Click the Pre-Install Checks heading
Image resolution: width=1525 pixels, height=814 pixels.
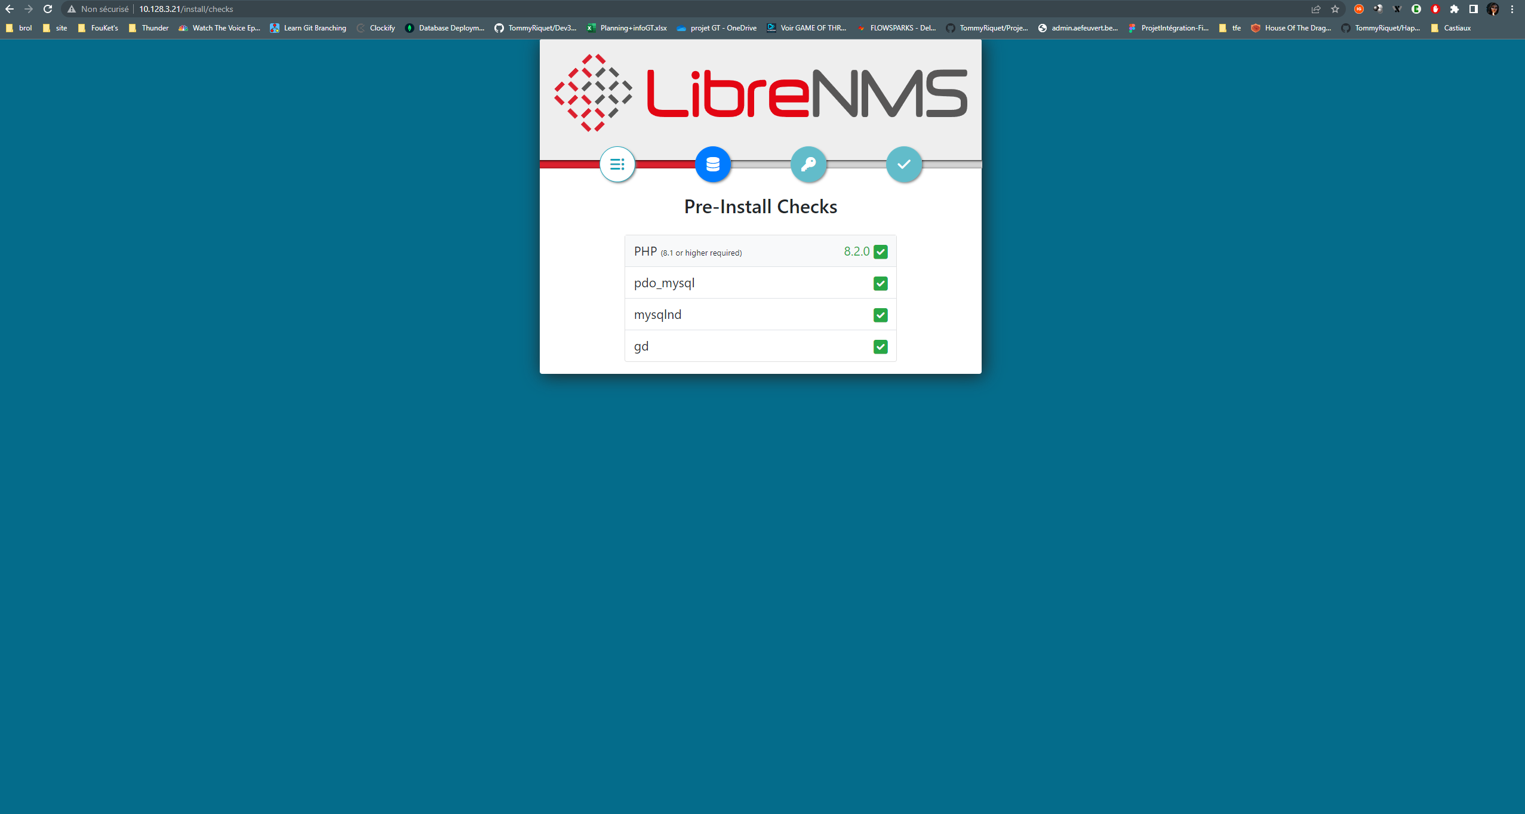[761, 207]
